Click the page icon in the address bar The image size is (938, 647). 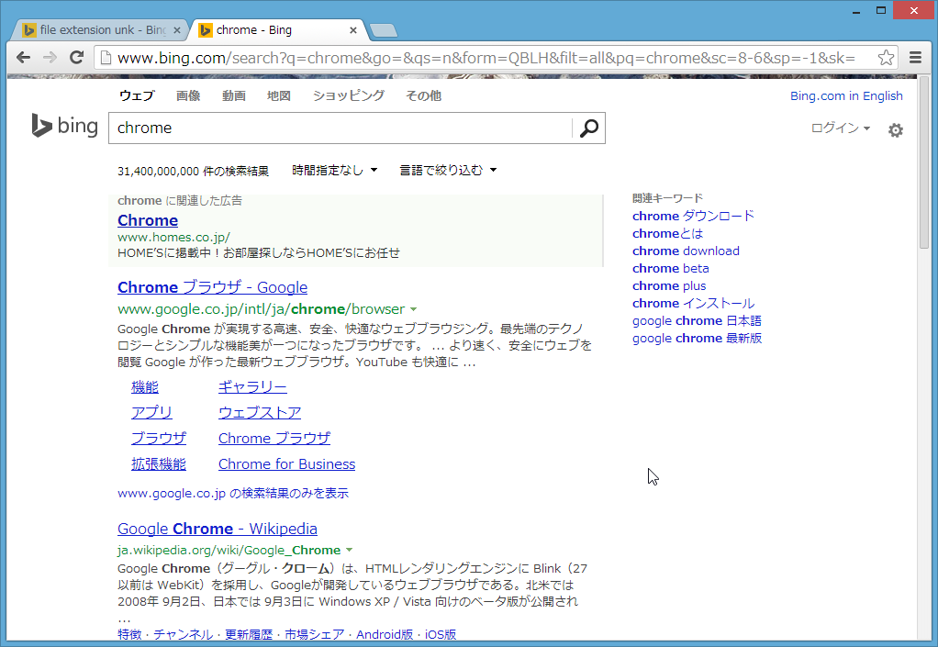(106, 58)
